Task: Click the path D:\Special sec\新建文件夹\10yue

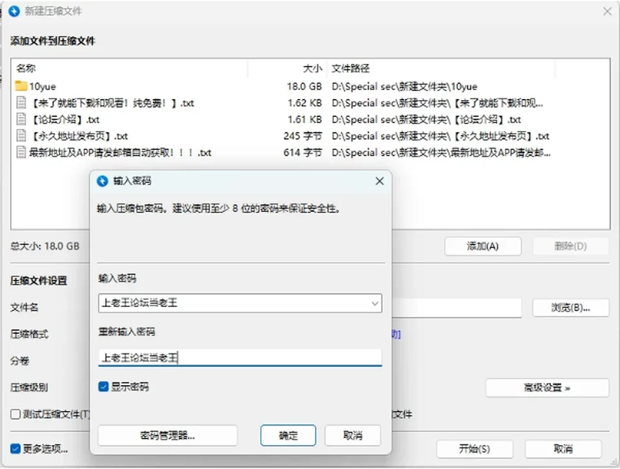Action: [x=404, y=86]
